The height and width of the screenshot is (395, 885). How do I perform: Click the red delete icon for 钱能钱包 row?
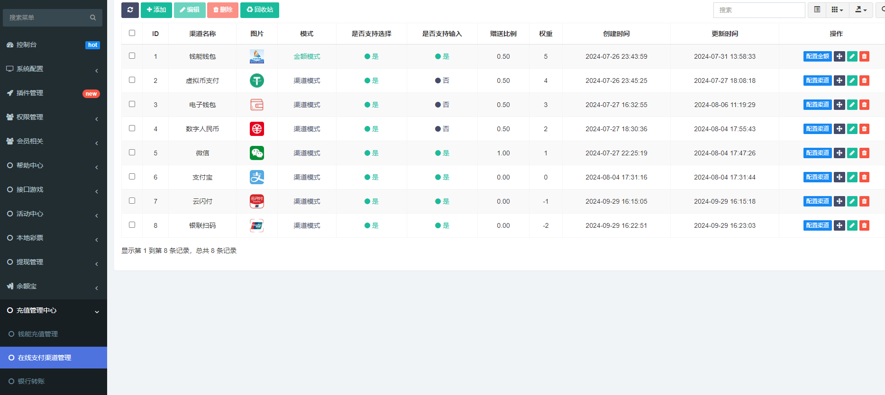tap(864, 56)
